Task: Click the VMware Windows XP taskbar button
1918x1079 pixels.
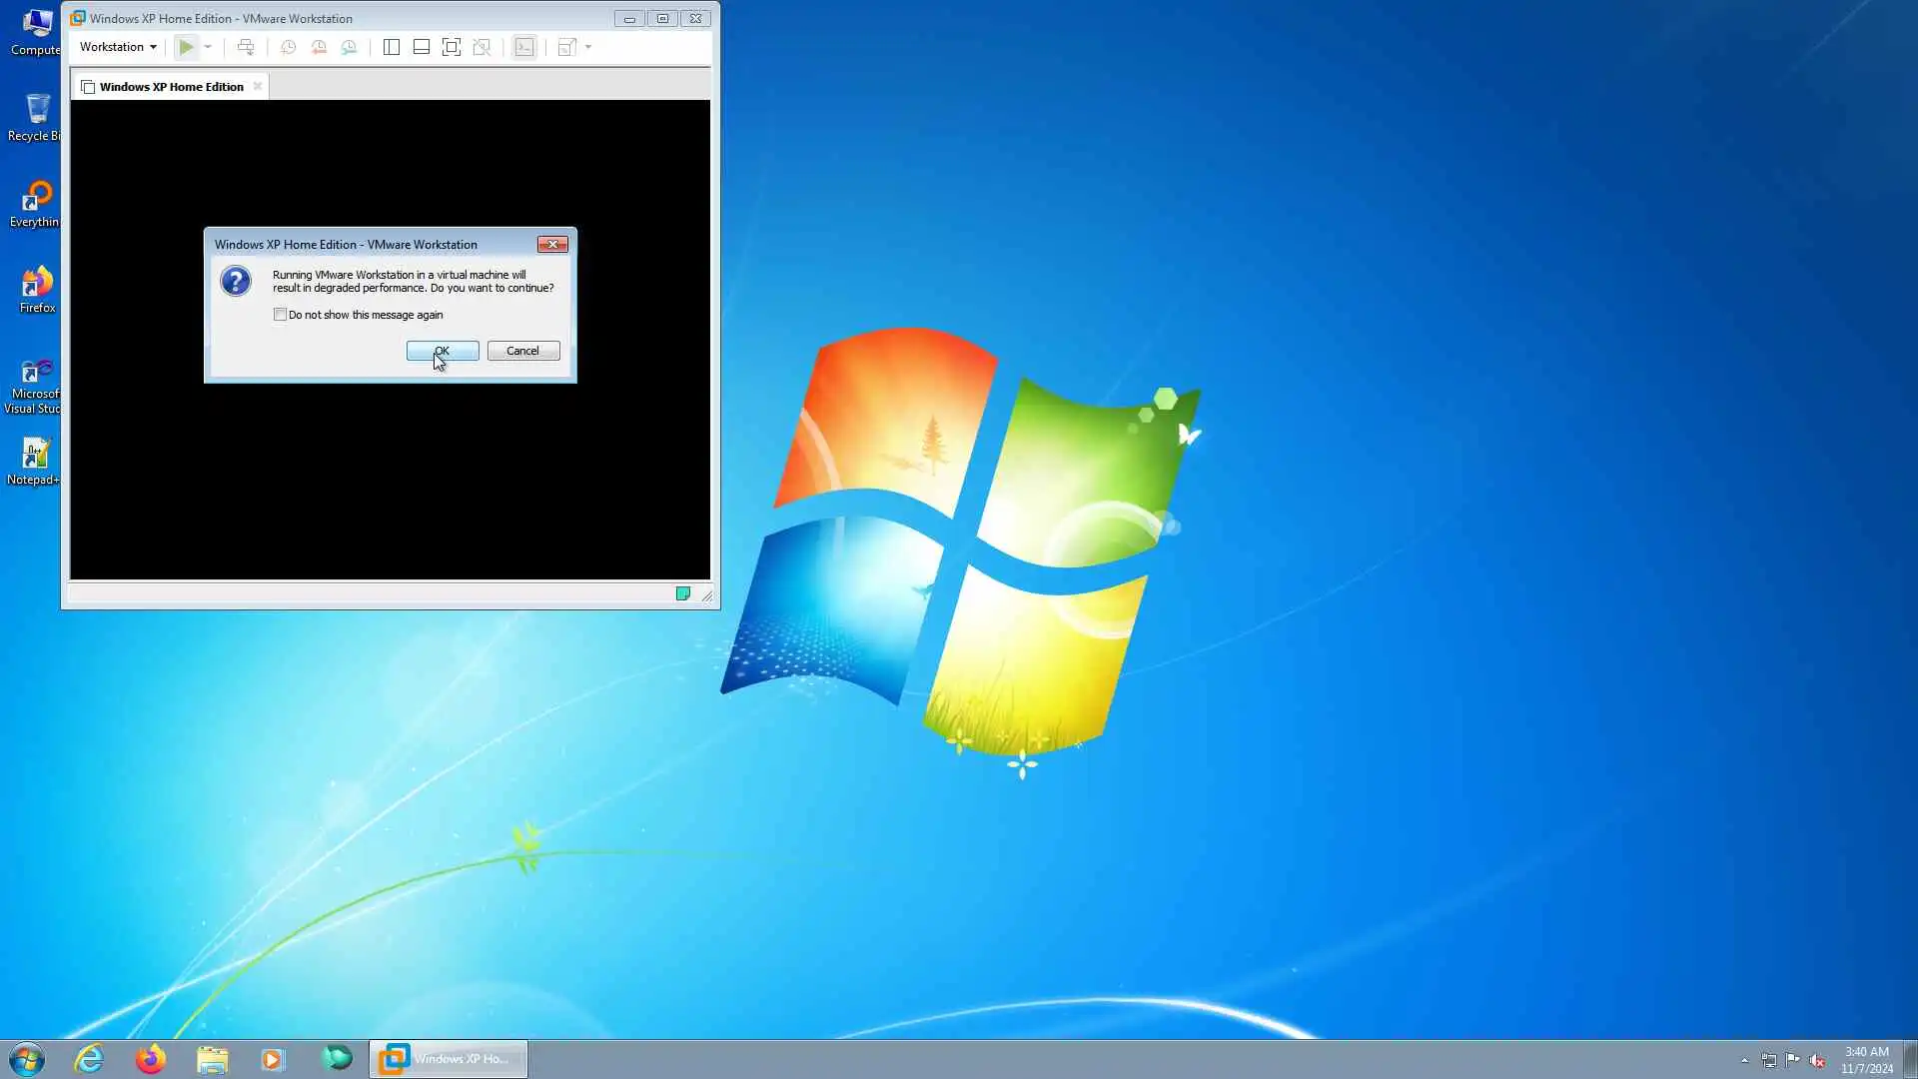Action: point(449,1059)
